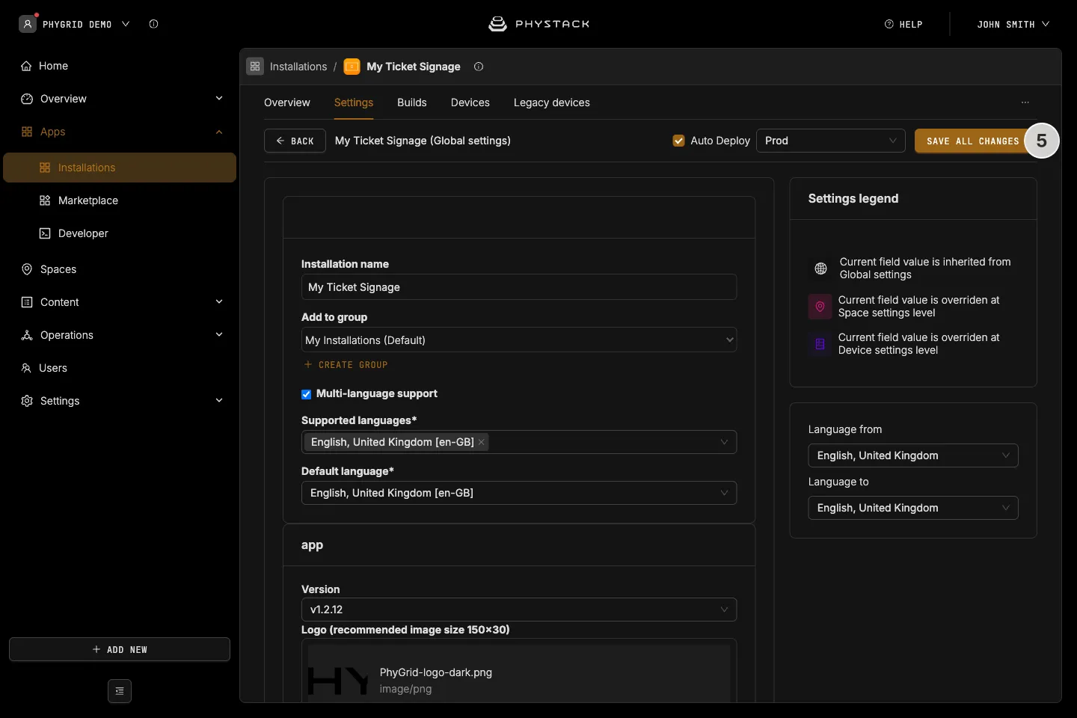
Task: Click the breadcrumb Installations grid icon
Action: [255, 67]
